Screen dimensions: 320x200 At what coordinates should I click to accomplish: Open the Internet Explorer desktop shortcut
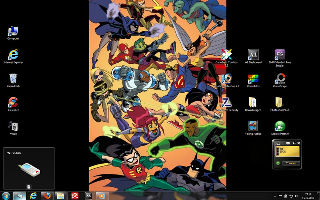click(13, 57)
